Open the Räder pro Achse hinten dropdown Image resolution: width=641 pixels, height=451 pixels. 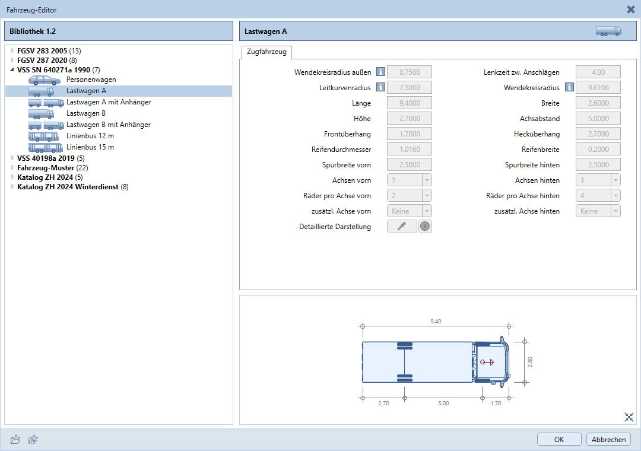(615, 196)
